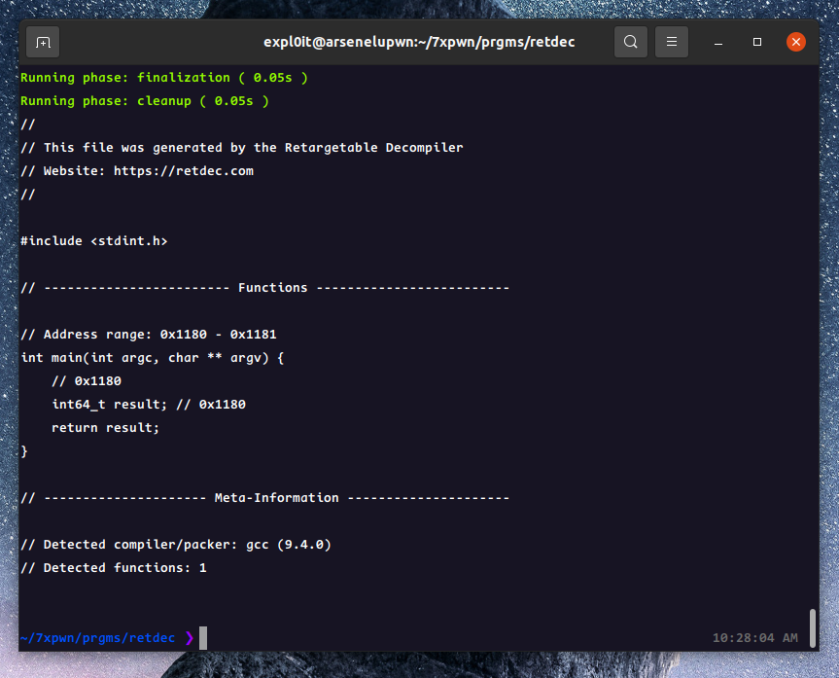Click the ~/7xpwn/prgms/retdec prompt directory
Screen dimensions: 839x678
coord(97,638)
